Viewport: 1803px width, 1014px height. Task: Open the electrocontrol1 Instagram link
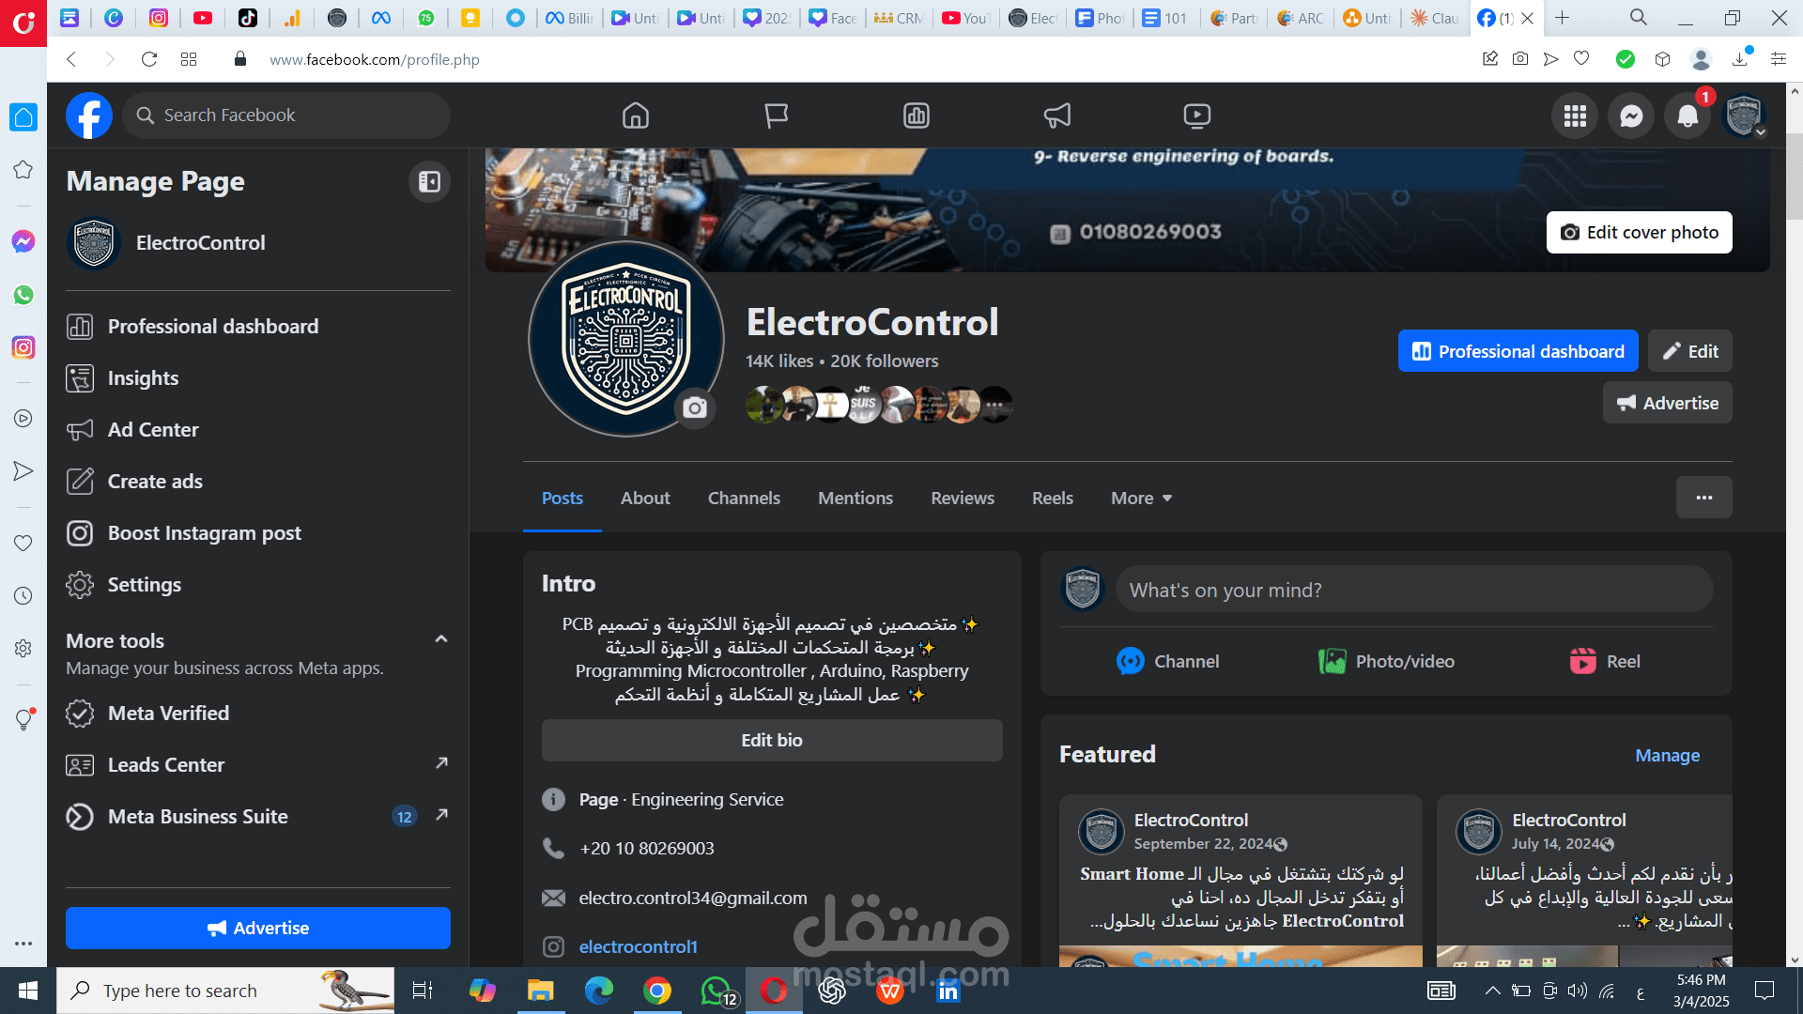(x=638, y=946)
